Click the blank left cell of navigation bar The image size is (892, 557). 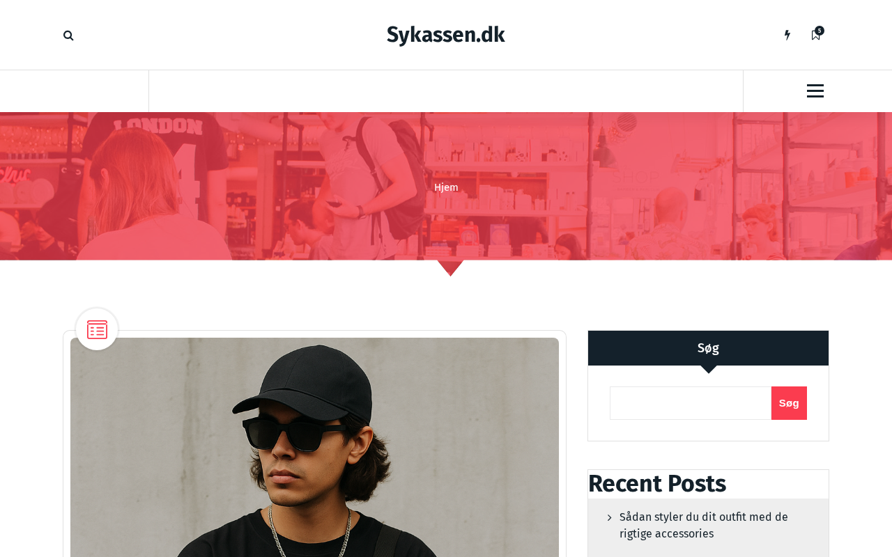(x=74, y=91)
